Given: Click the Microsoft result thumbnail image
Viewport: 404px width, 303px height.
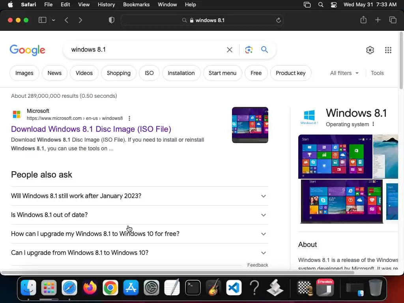Looking at the screenshot, I should tap(250, 125).
